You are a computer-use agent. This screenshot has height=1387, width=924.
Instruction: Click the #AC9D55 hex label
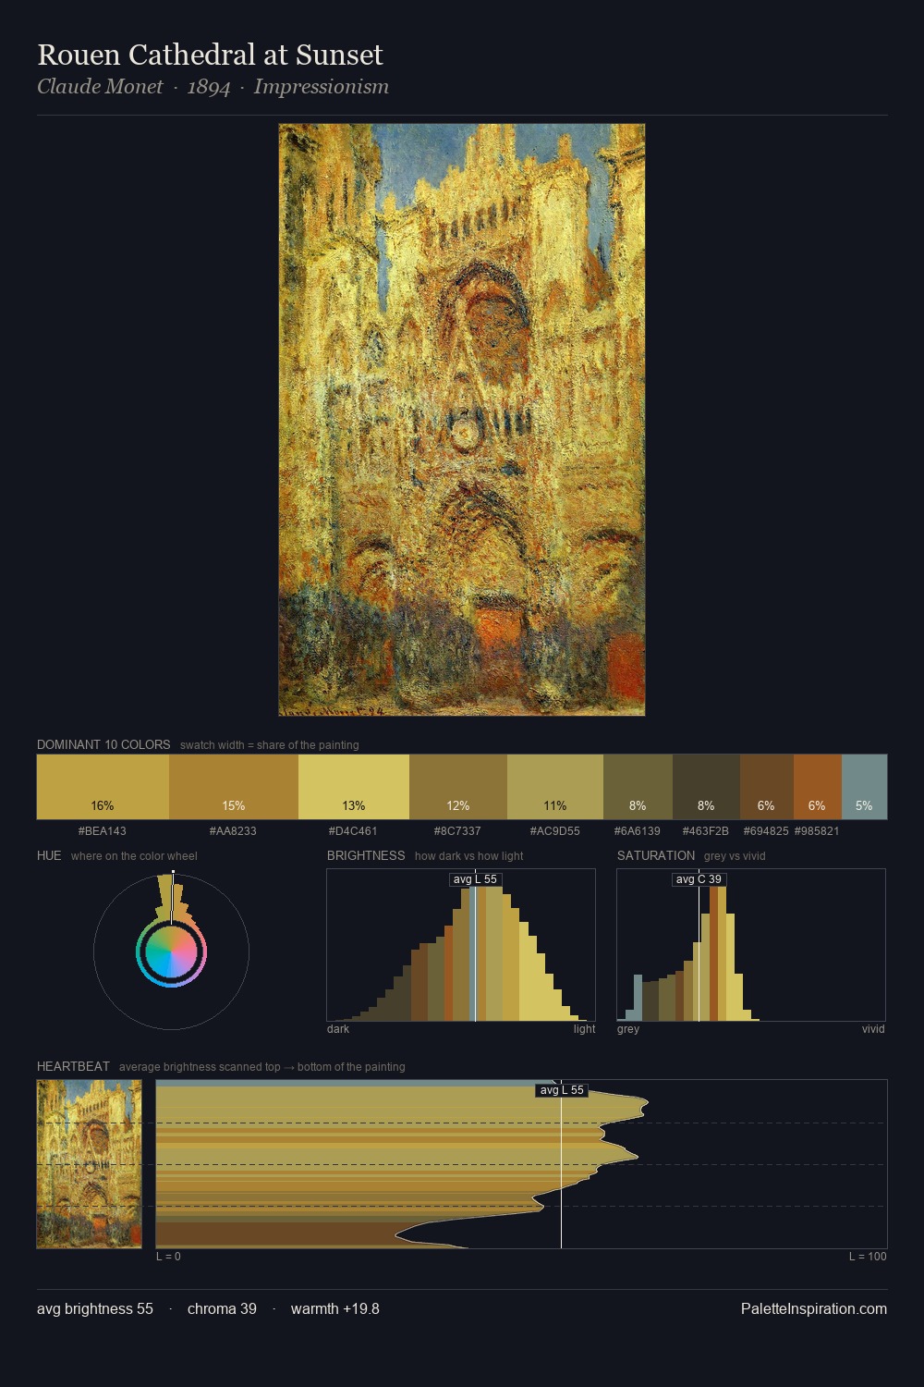[x=555, y=831]
